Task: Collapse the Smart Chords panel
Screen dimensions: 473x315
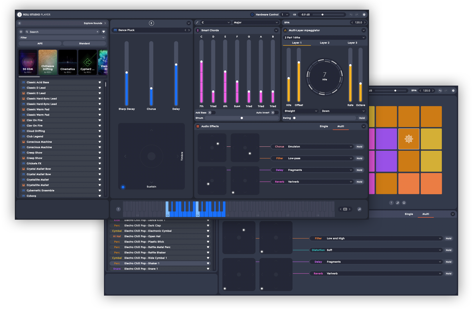Action: pyautogui.click(x=276, y=30)
